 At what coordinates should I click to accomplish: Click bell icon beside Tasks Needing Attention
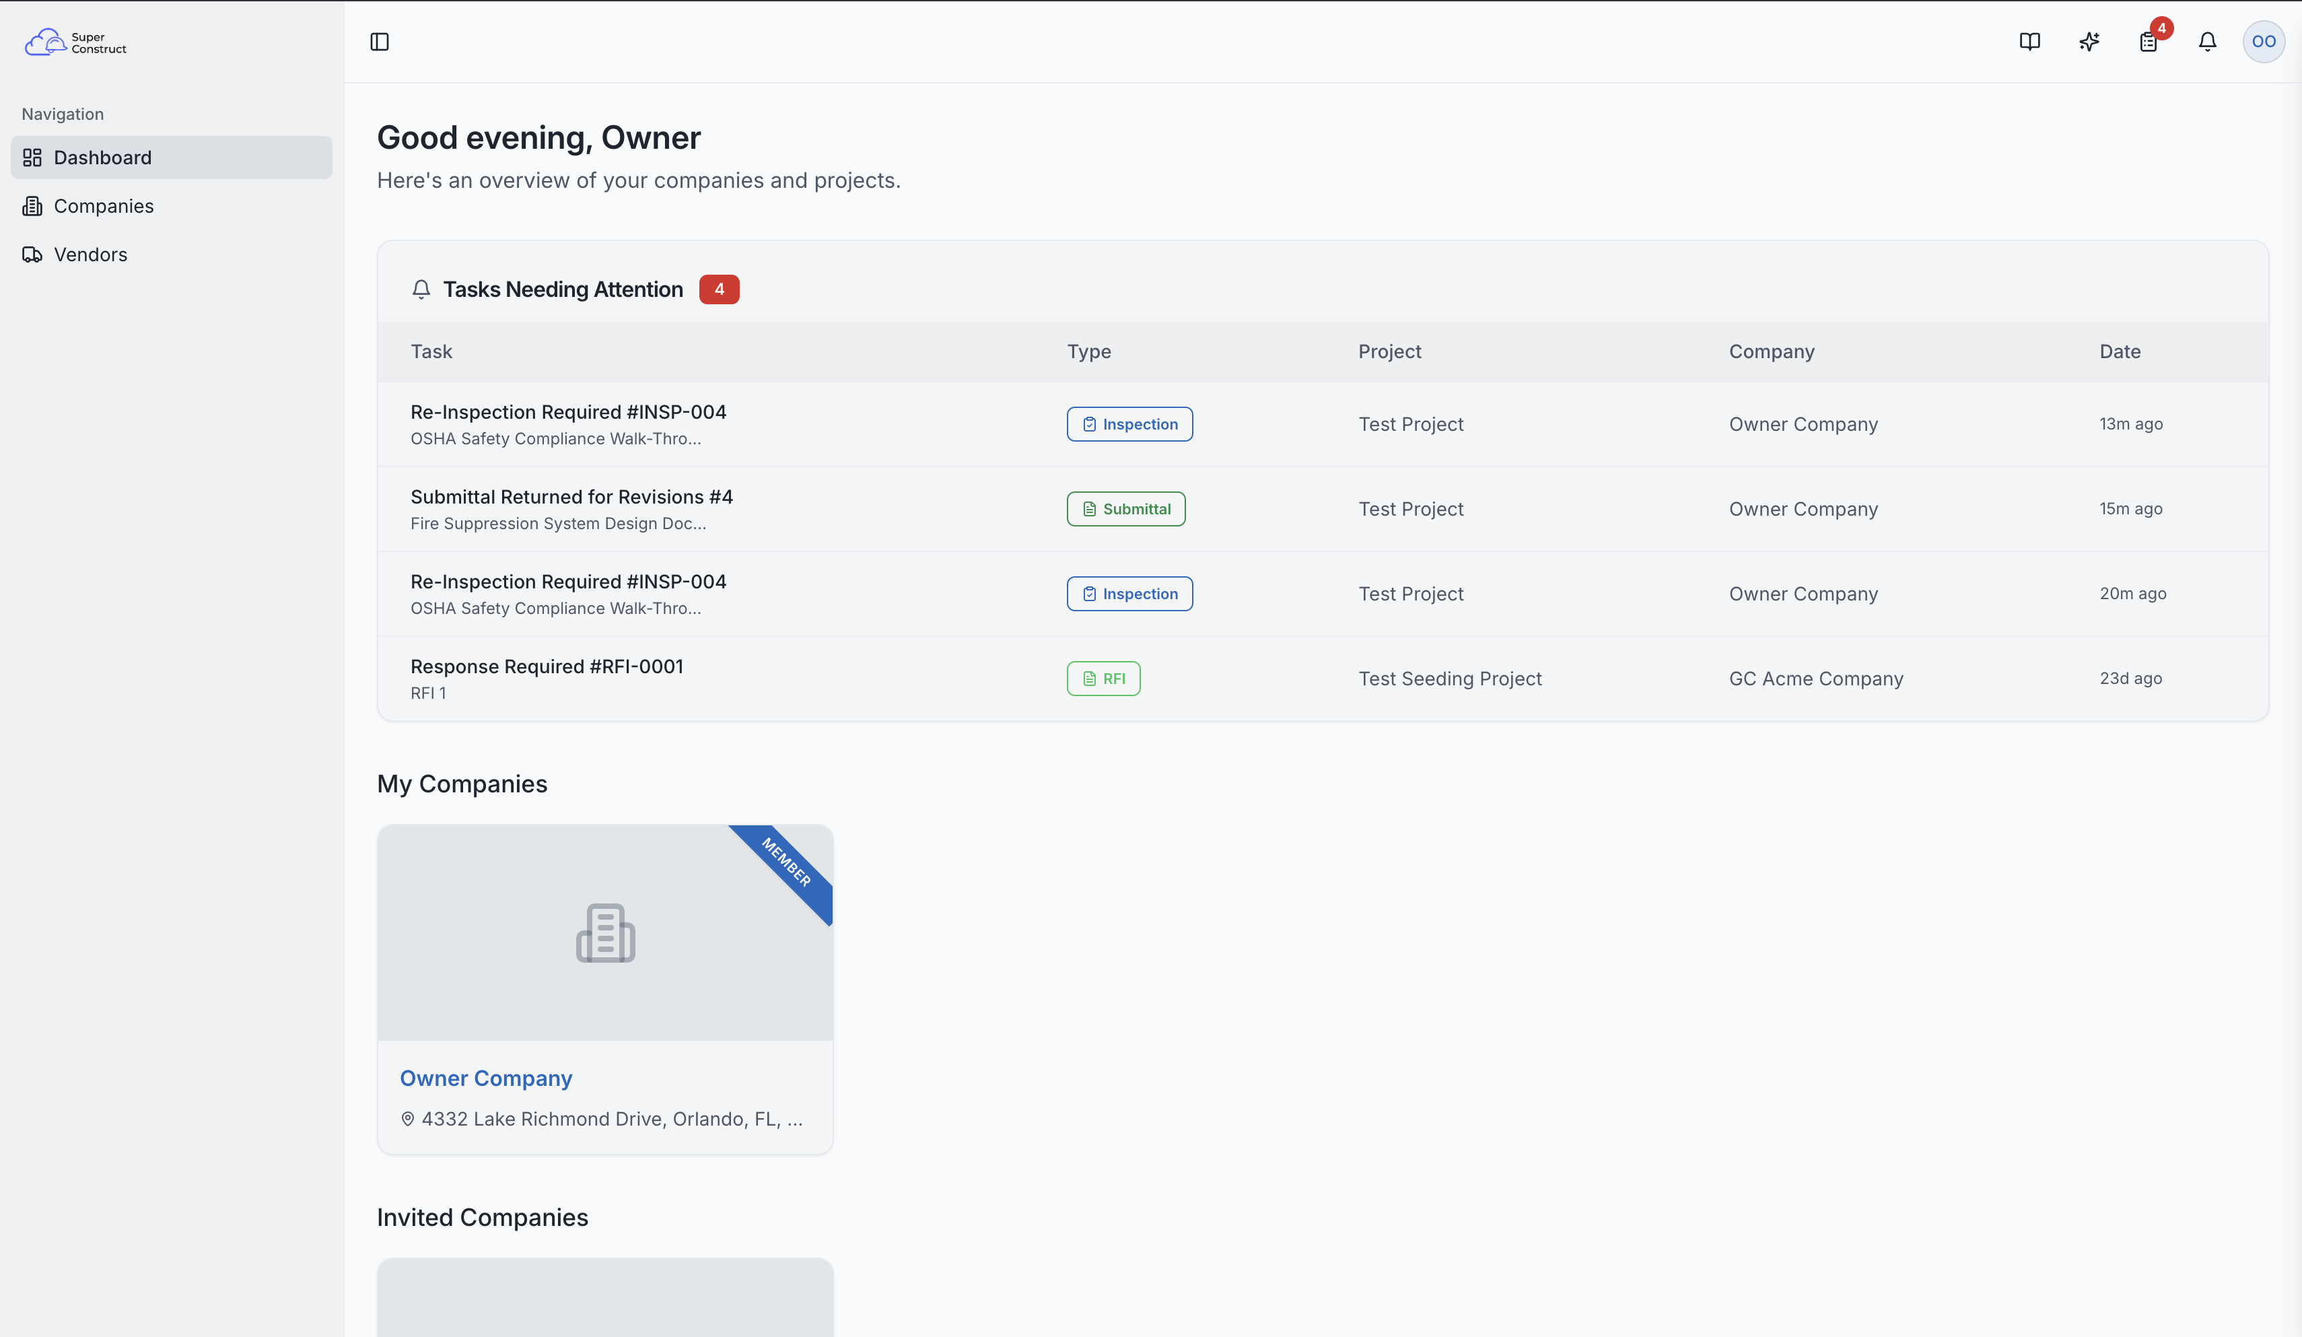[x=421, y=289]
